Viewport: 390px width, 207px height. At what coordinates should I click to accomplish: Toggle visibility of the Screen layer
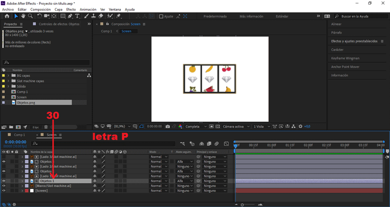(x=4, y=190)
